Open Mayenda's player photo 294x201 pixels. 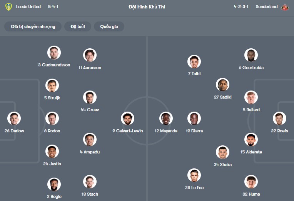coord(166,119)
